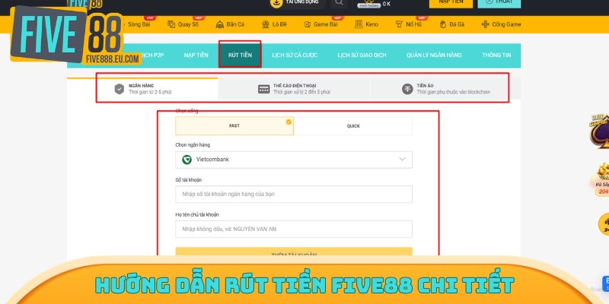
Task: Click the yellow Nạp Tiền header button
Action: pyautogui.click(x=451, y=3)
